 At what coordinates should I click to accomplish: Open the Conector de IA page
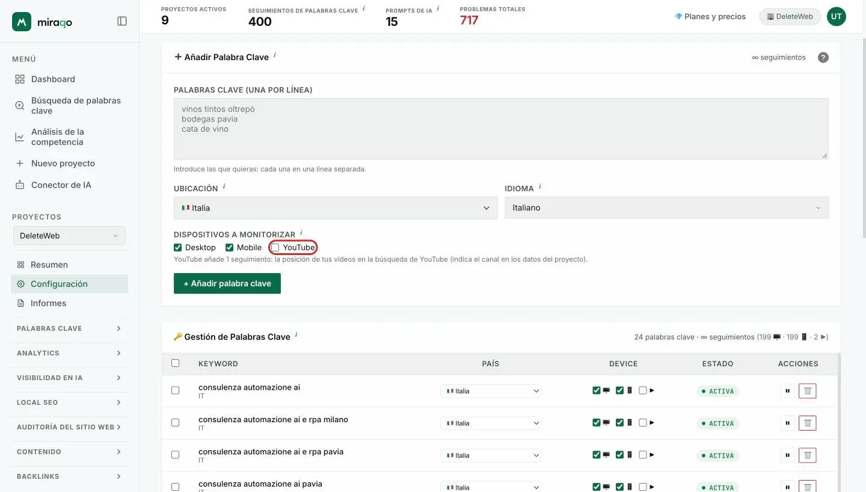61,185
